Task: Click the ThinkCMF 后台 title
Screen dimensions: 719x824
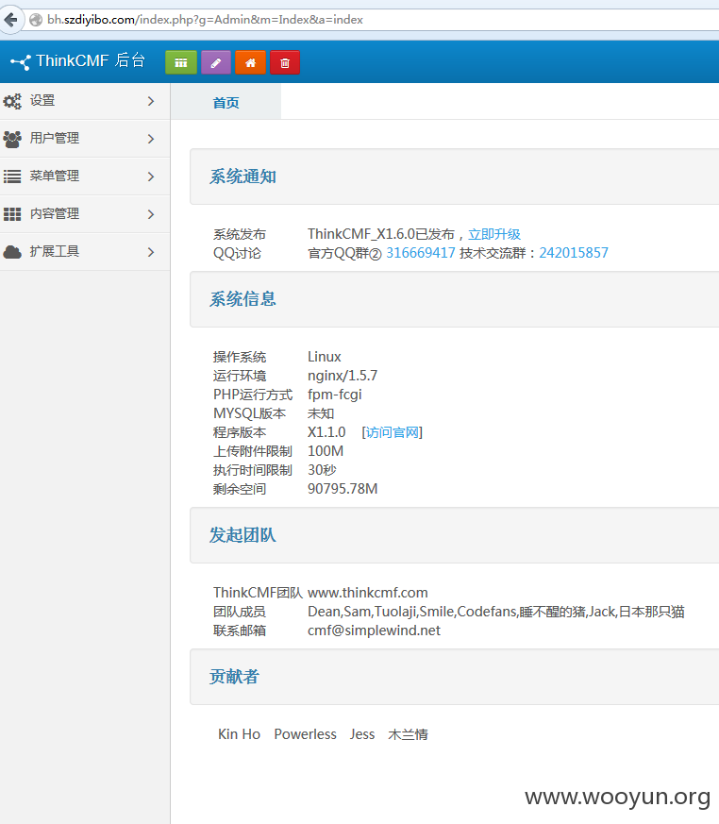Action: point(91,61)
